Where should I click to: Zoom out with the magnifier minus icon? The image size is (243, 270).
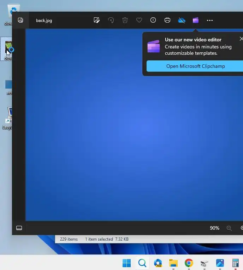(x=229, y=228)
